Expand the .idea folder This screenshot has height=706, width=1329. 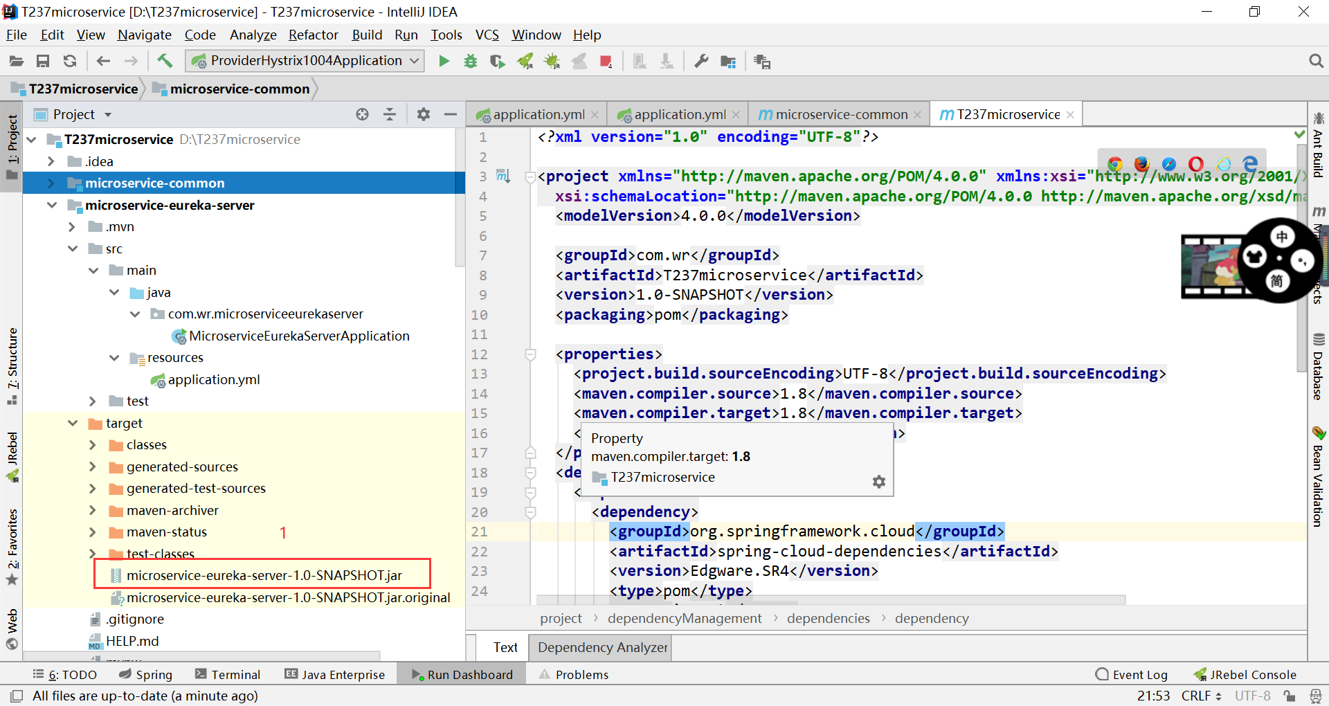(x=51, y=161)
